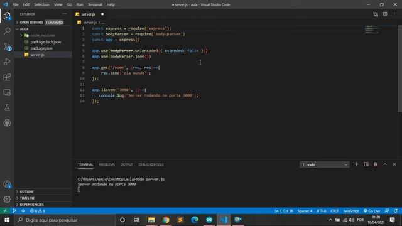Switch to the Problems tab

[x=107, y=164]
